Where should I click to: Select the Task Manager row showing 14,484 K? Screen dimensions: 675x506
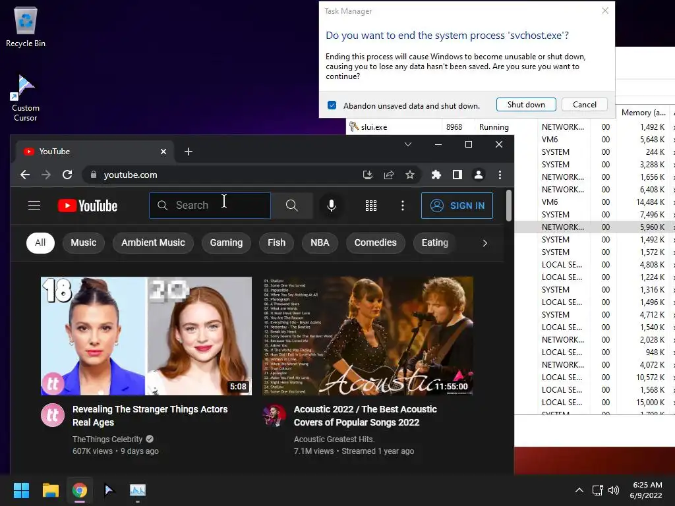(x=595, y=202)
